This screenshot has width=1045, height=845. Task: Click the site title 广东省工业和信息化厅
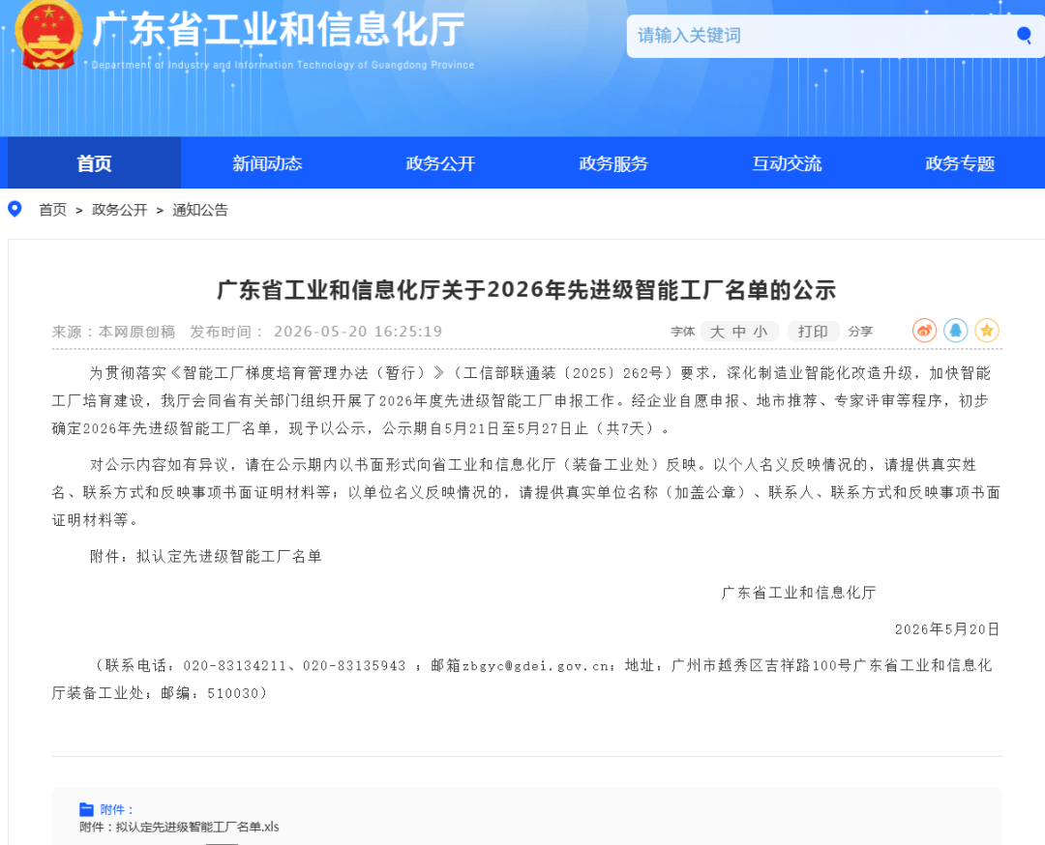(x=279, y=30)
